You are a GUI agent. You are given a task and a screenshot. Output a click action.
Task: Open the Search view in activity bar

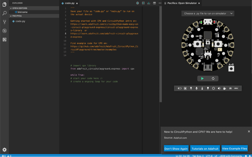point(5,13)
